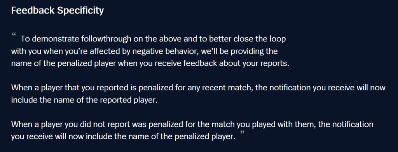Click the word 'Feedback' in the title
Image resolution: width=398 pixels, height=152 pixels.
pyautogui.click(x=33, y=10)
